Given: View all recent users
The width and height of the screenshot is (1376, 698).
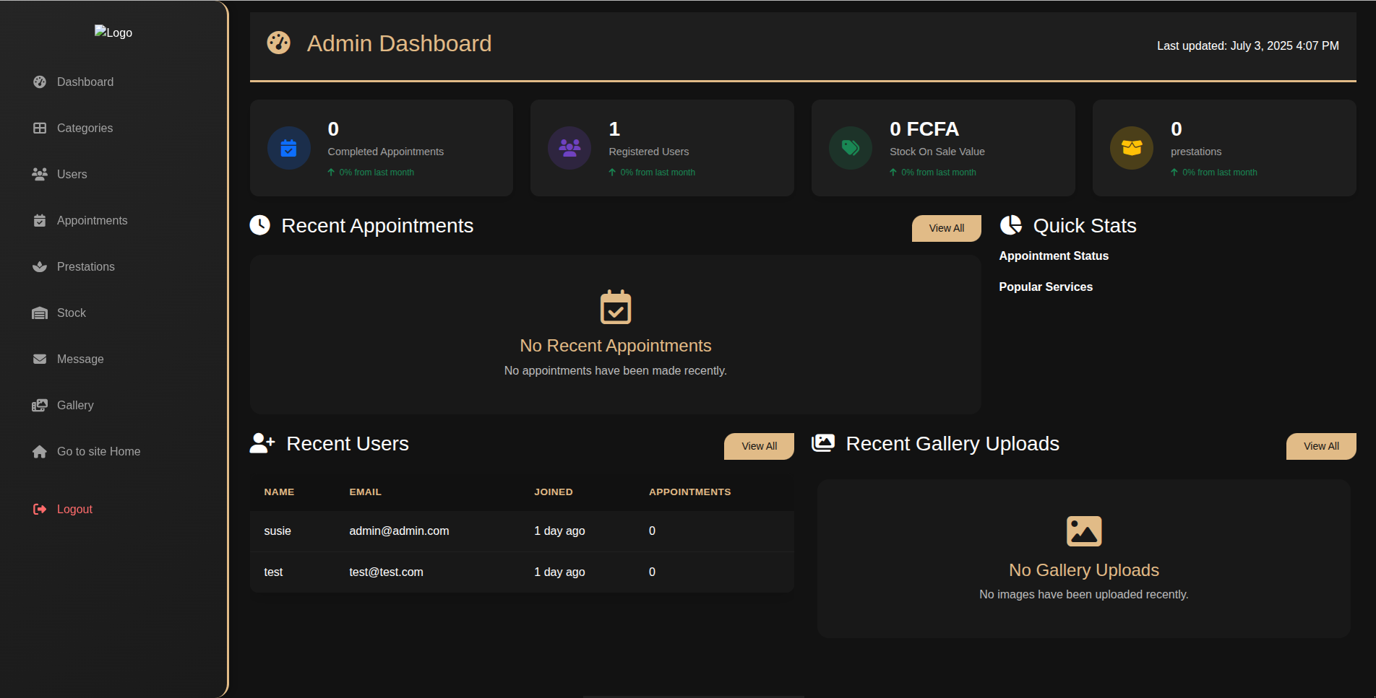Looking at the screenshot, I should 759,446.
